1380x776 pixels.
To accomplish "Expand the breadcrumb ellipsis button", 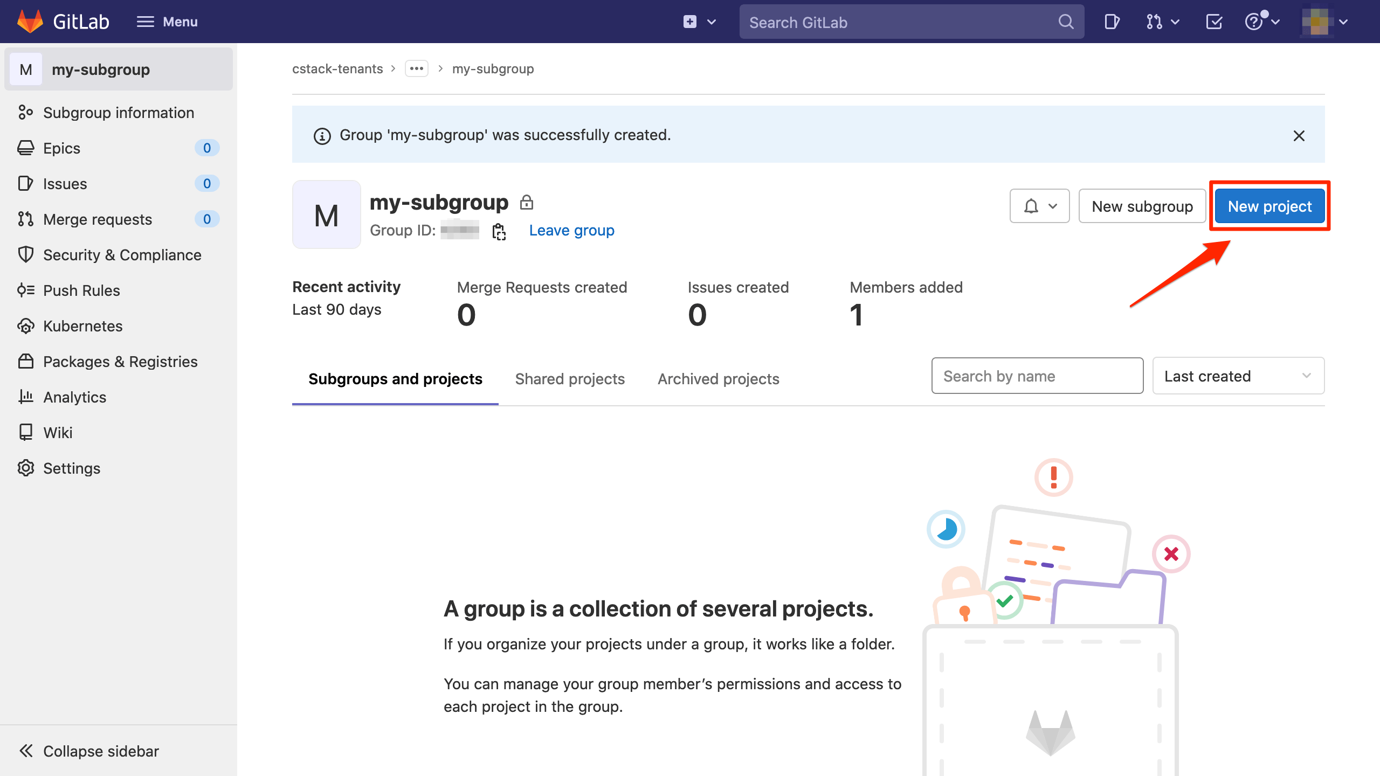I will click(x=417, y=69).
